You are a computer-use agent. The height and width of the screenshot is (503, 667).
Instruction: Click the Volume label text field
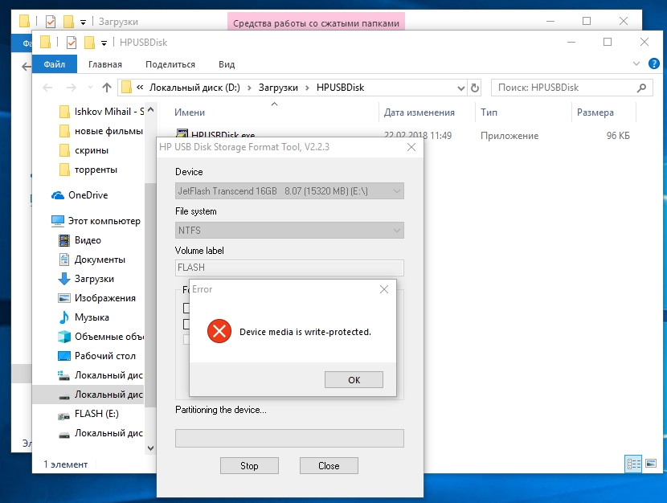289,268
